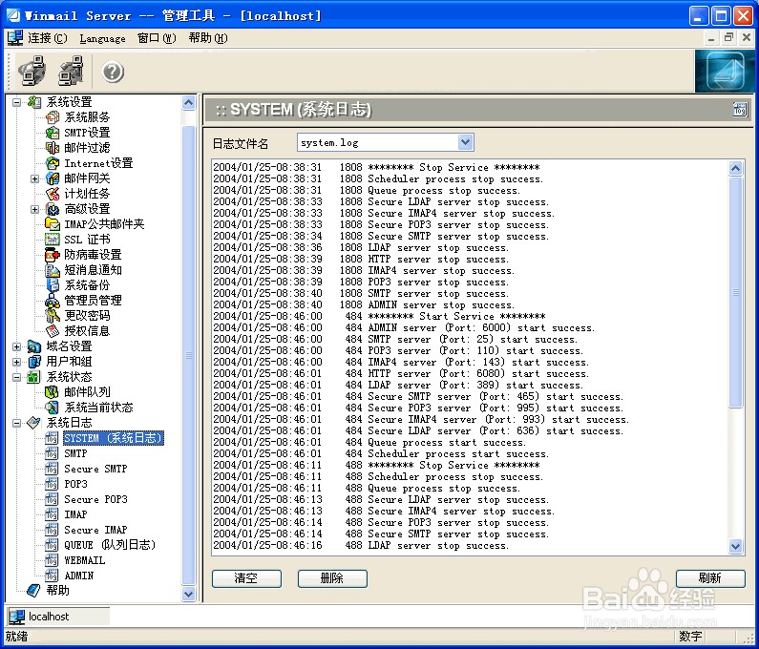Viewport: 759px width, 649px height.
Task: Collapse the 系统日志 tree node
Action: tap(16, 423)
